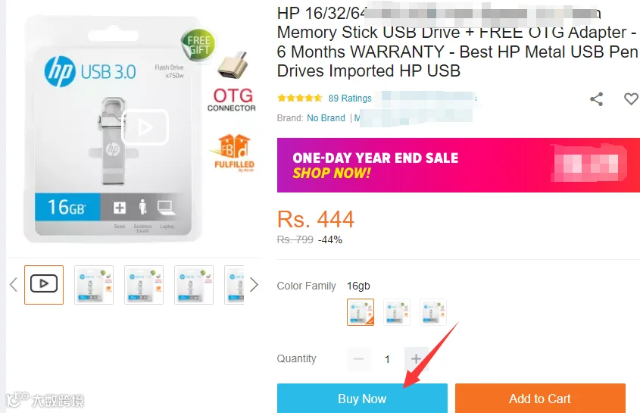View the second product image thumbnail
The width and height of the screenshot is (640, 413).
point(94,285)
